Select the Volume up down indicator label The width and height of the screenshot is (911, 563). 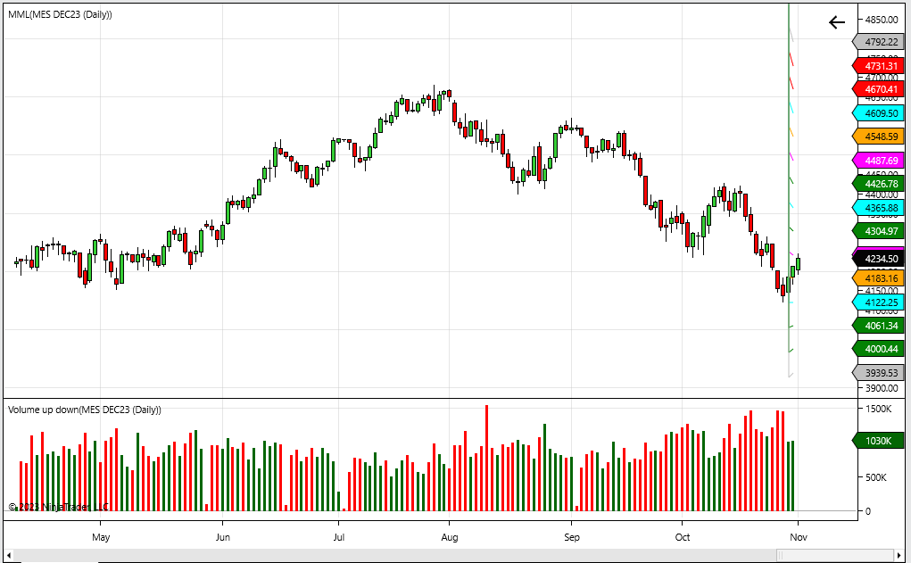click(x=84, y=410)
